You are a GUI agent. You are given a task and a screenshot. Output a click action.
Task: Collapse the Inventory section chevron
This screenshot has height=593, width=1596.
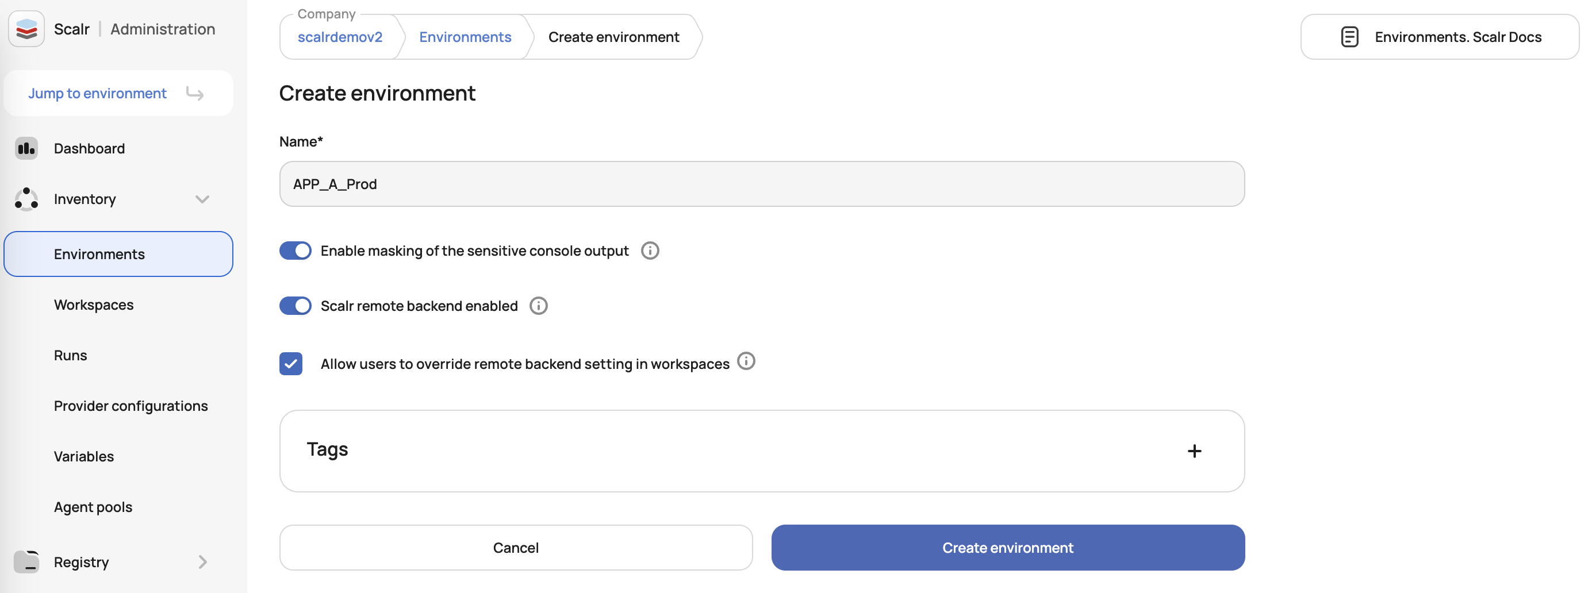(x=202, y=199)
